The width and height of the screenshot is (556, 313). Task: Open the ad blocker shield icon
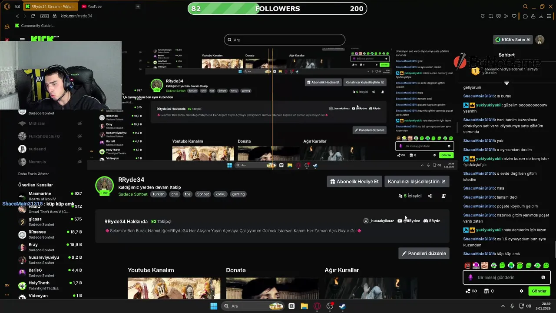click(x=498, y=16)
